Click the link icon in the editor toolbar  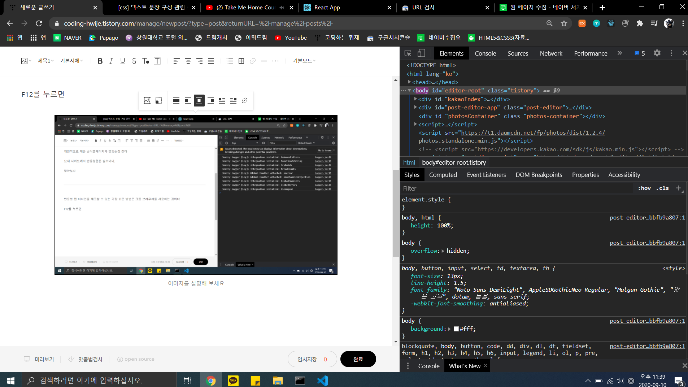pos(253,61)
